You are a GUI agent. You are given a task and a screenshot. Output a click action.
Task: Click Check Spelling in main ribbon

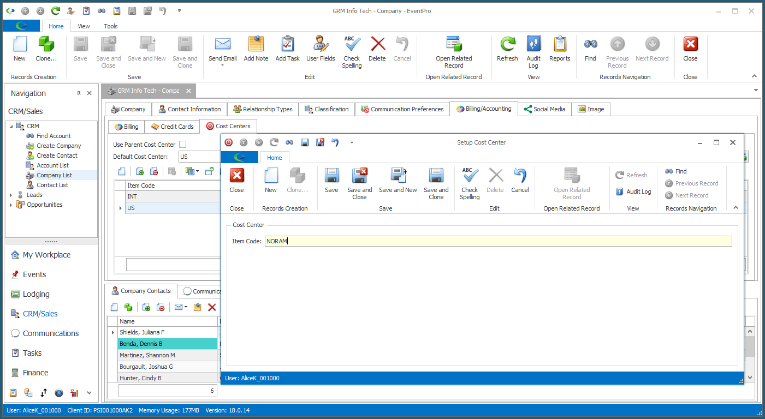click(x=352, y=52)
